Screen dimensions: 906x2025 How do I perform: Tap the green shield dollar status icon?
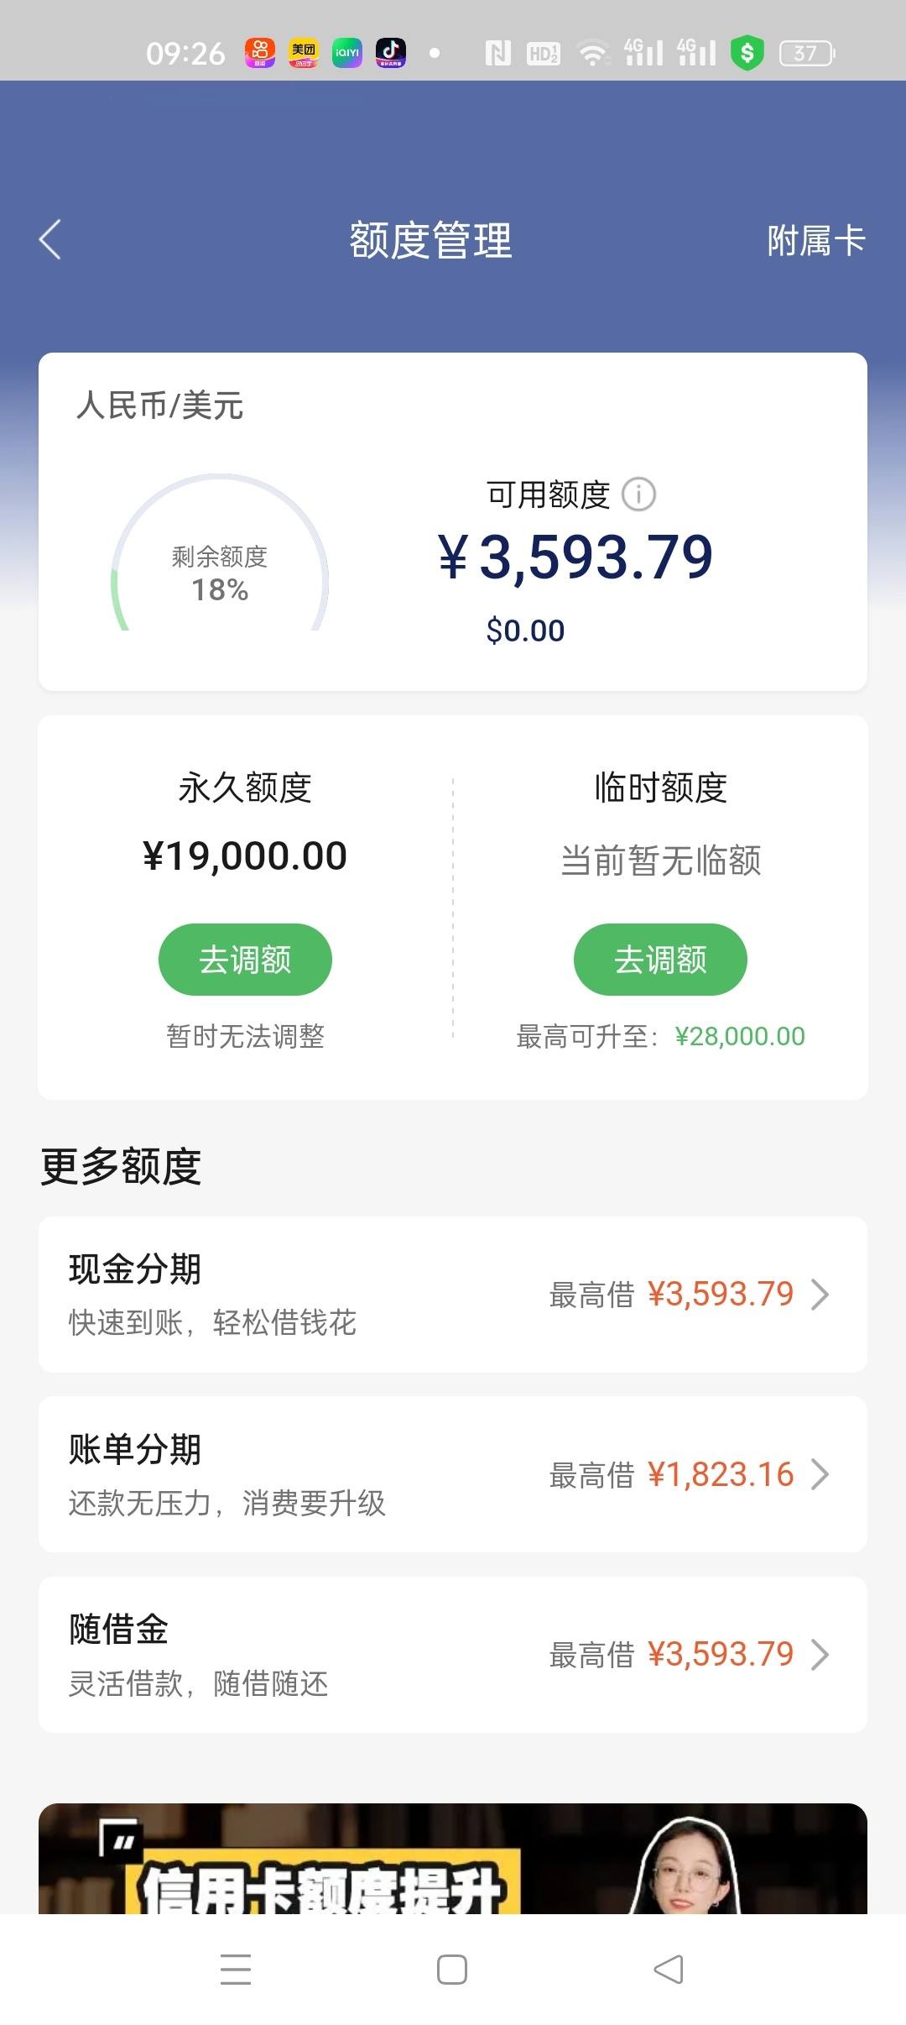(747, 53)
